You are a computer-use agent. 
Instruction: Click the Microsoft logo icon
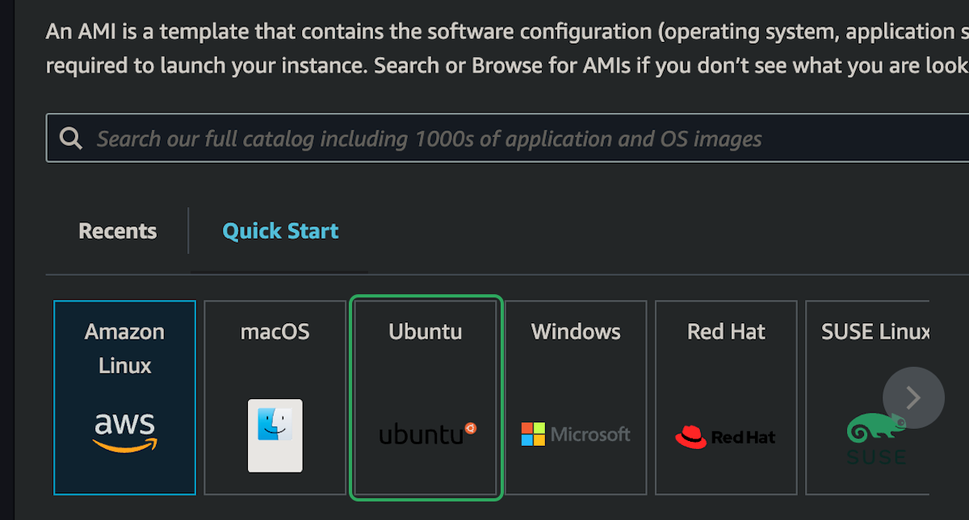tap(576, 434)
